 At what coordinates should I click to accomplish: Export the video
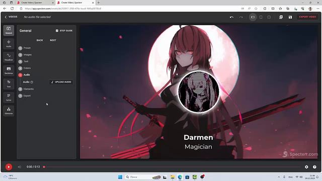(307, 17)
